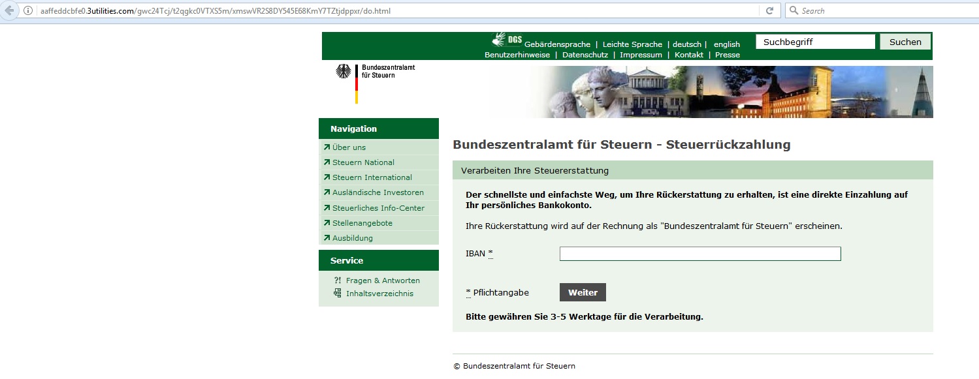Click the question mark icon beside Fragen & Antworten
Screen dimensions: 979x379
[337, 280]
